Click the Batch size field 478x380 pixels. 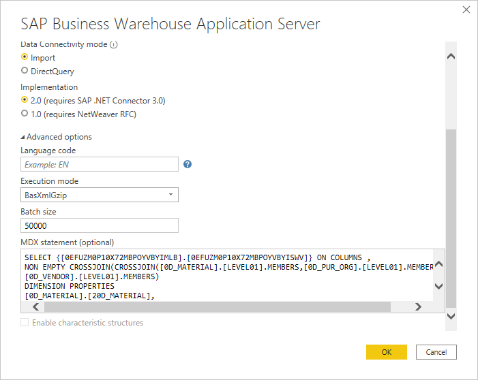coord(100,225)
